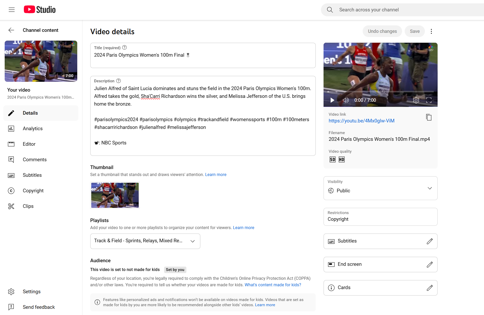Expand the Visibility dropdown

[x=430, y=188]
